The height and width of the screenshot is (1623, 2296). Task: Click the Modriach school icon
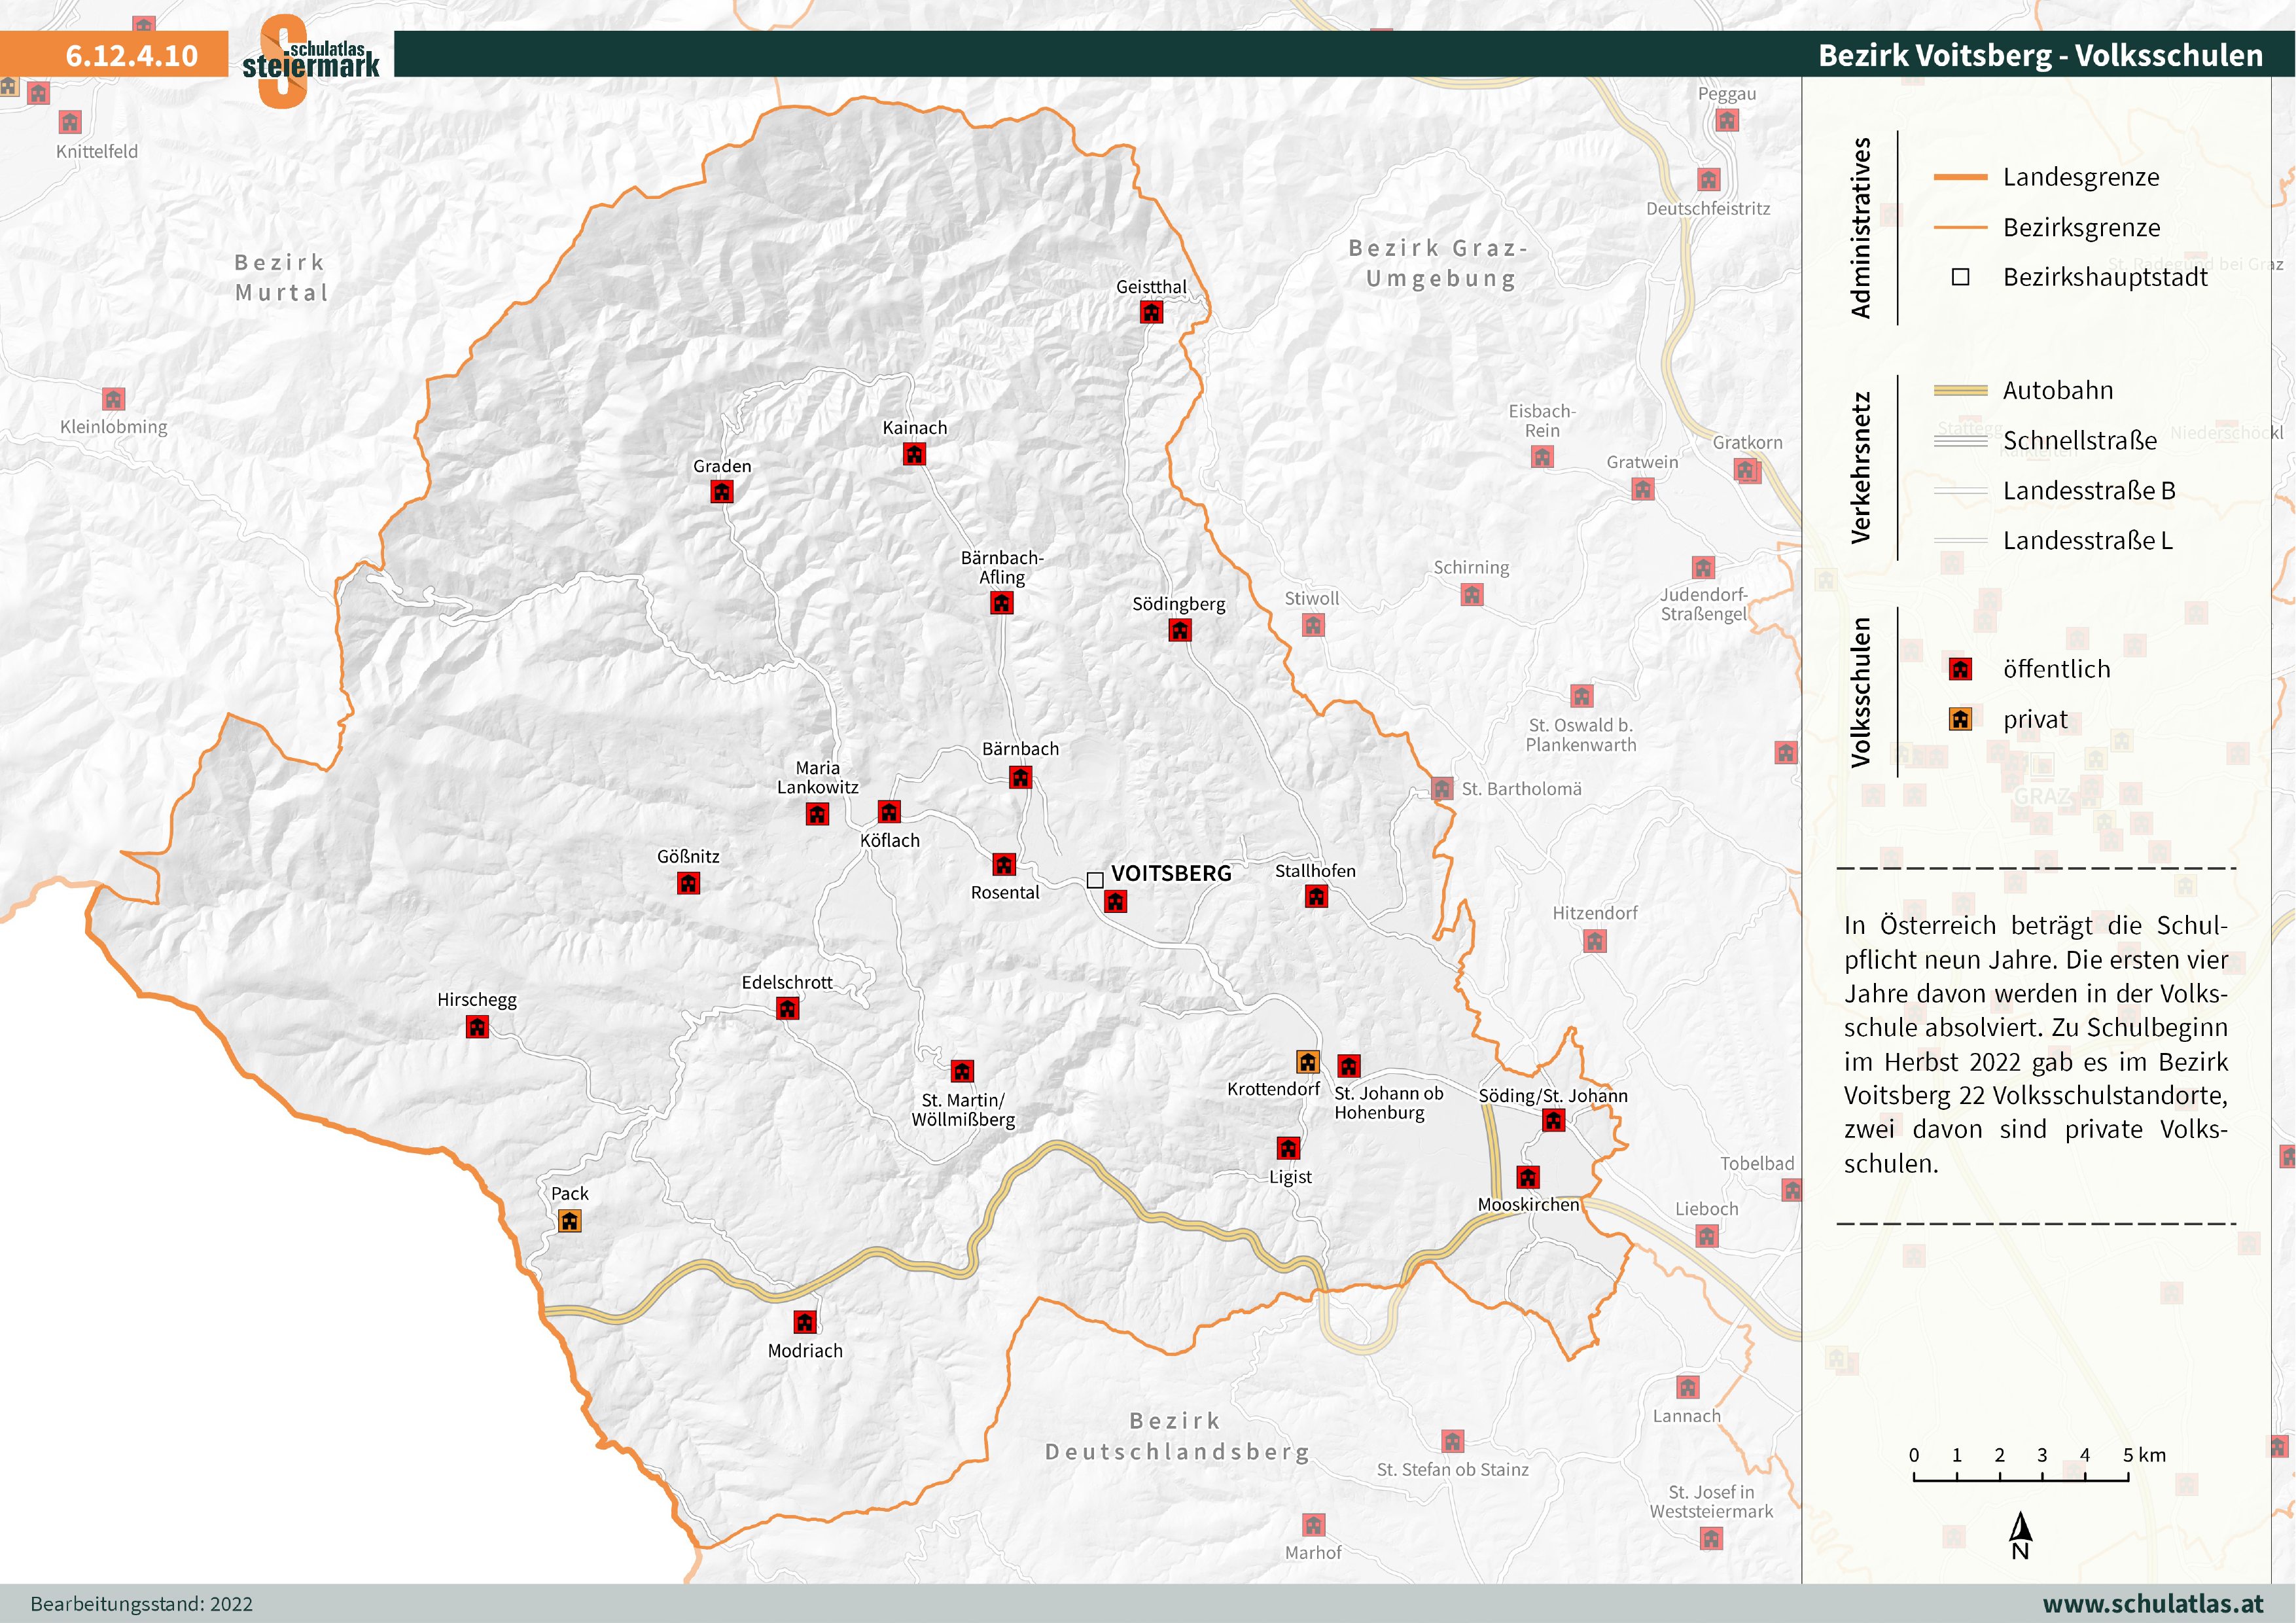[x=805, y=1322]
